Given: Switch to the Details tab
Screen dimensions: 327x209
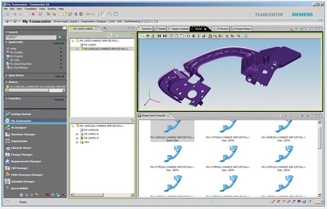Looking at the screenshot, I should (160, 29).
